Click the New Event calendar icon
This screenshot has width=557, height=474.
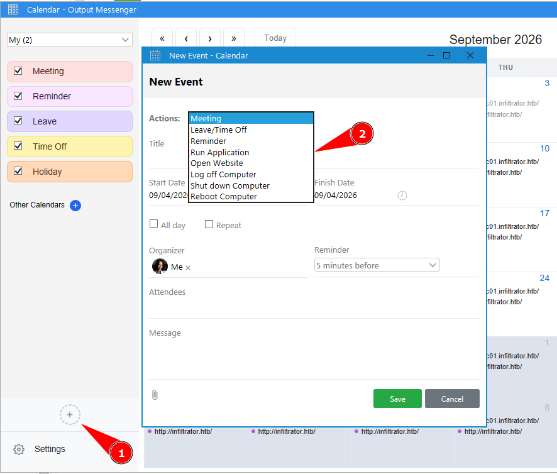click(155, 55)
